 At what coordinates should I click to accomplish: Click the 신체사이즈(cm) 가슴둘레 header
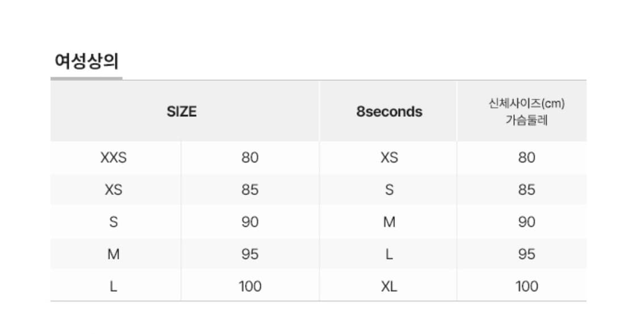(x=526, y=112)
